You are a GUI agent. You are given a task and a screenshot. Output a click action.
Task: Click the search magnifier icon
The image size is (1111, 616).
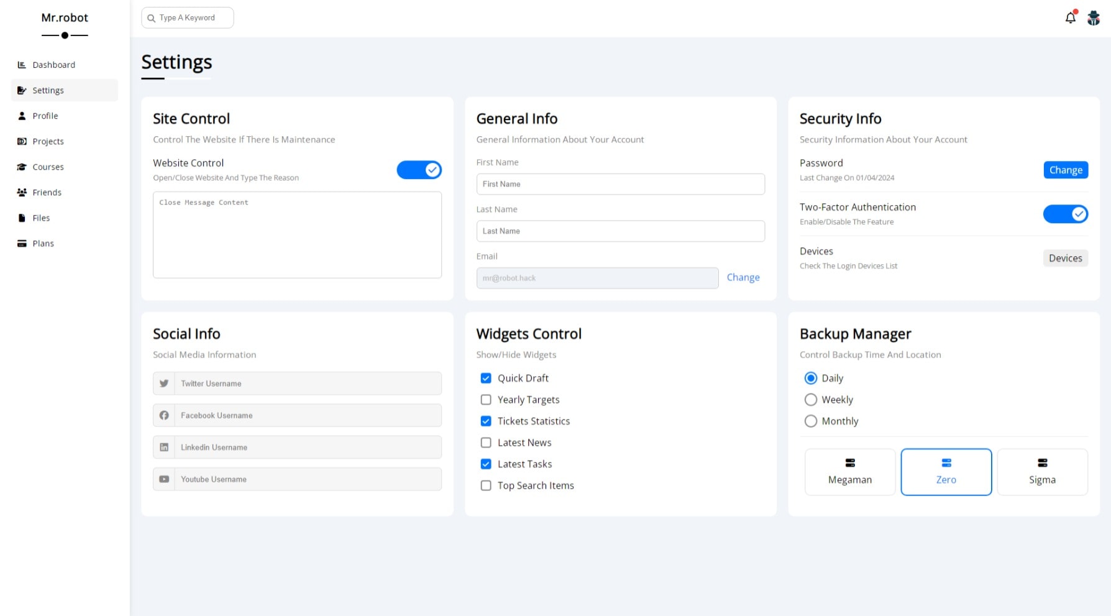(151, 18)
